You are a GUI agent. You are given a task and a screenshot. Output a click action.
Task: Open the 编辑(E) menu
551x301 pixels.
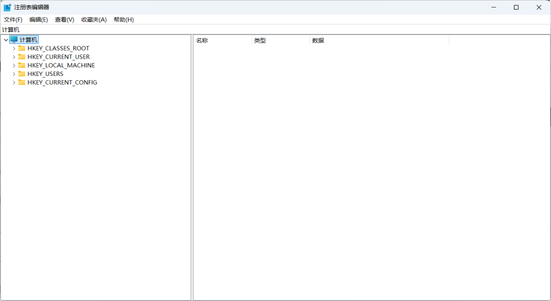click(x=38, y=19)
